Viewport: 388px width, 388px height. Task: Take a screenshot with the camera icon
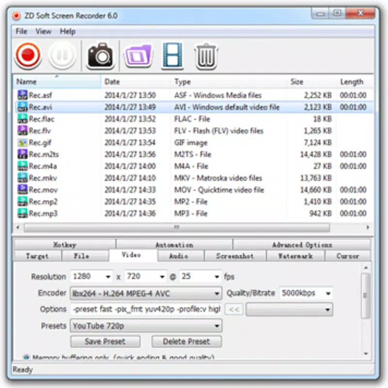tap(100, 56)
